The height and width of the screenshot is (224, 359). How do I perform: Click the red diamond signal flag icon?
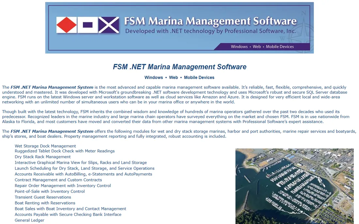(67, 25)
